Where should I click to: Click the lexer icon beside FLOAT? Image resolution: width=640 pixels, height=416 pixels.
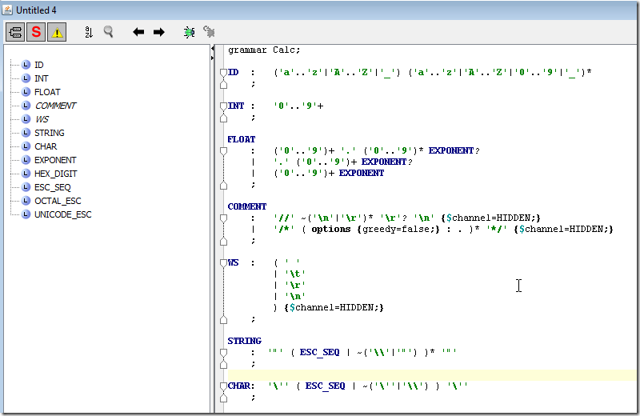point(26,92)
